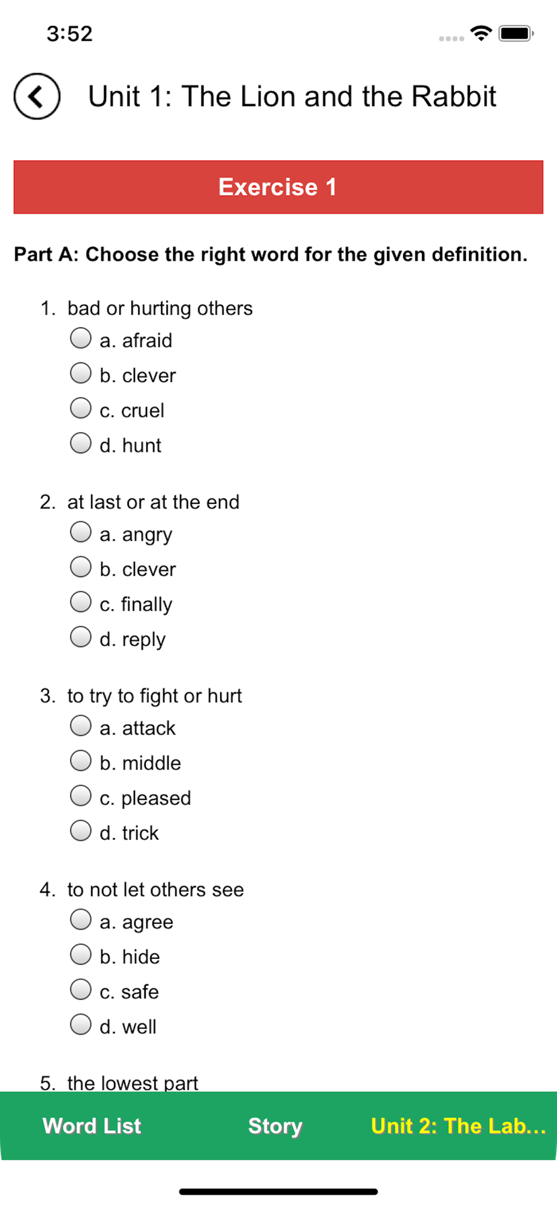
Task: Select 'd. trick' option
Action: coord(80,831)
